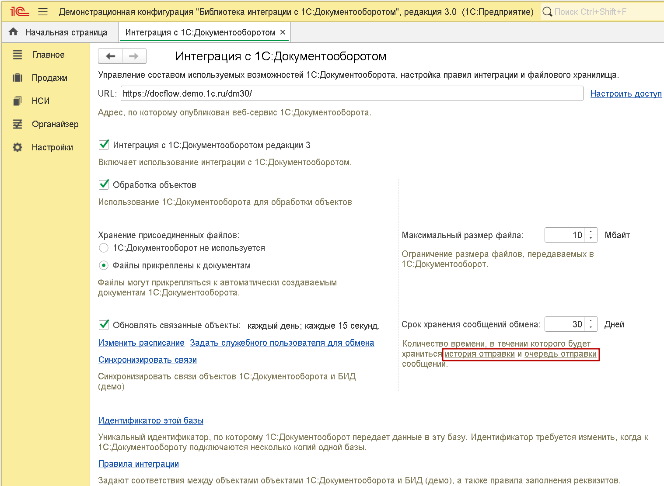Open Изменить расписание link
664x486 pixels.
tap(141, 343)
